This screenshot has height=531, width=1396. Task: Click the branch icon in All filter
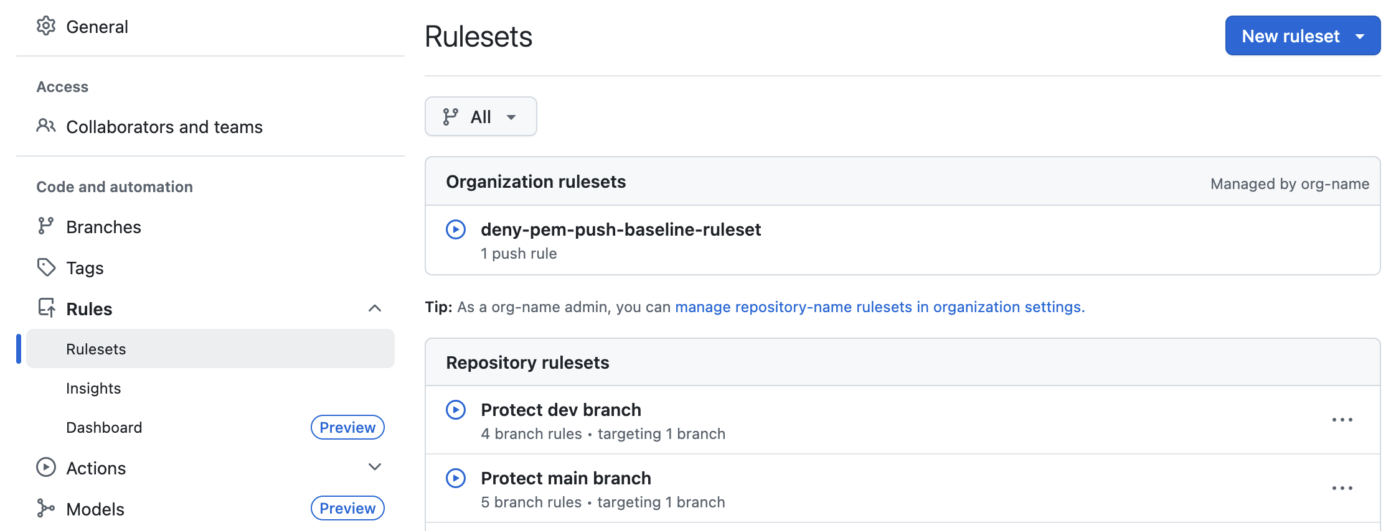pyautogui.click(x=451, y=117)
